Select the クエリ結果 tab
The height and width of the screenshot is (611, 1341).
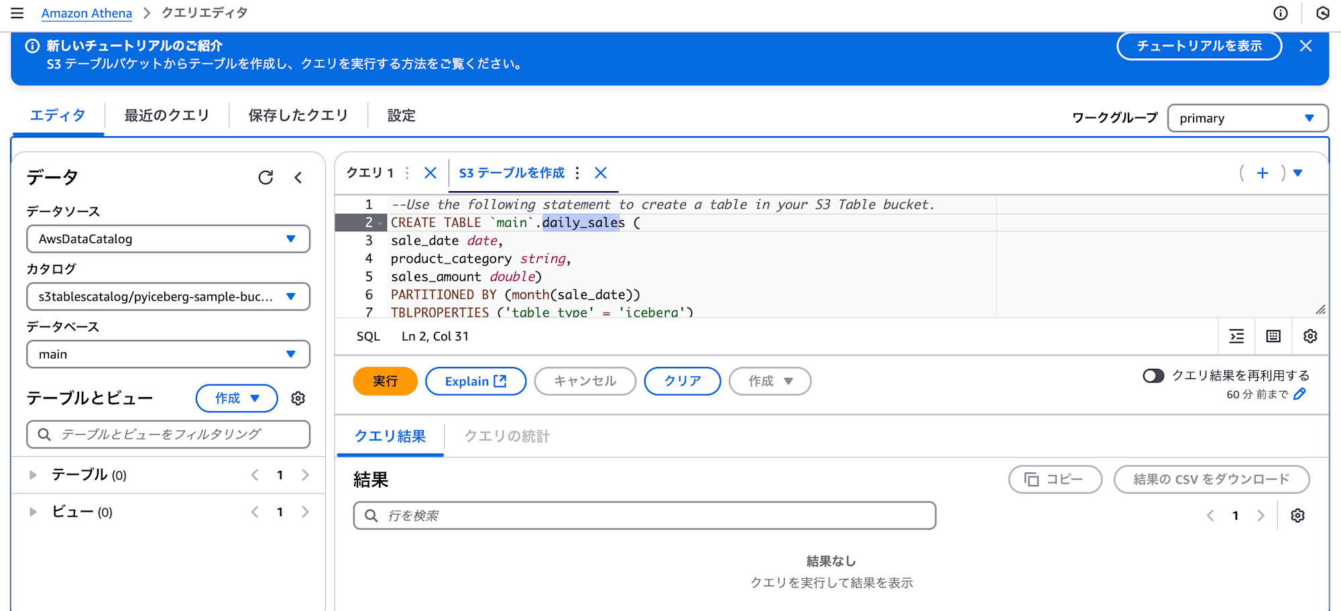[390, 437]
